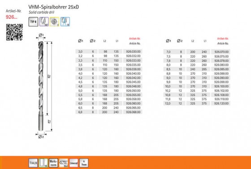Select the green shank type icon
This screenshot has width=251, height=169.
(x=43, y=163)
